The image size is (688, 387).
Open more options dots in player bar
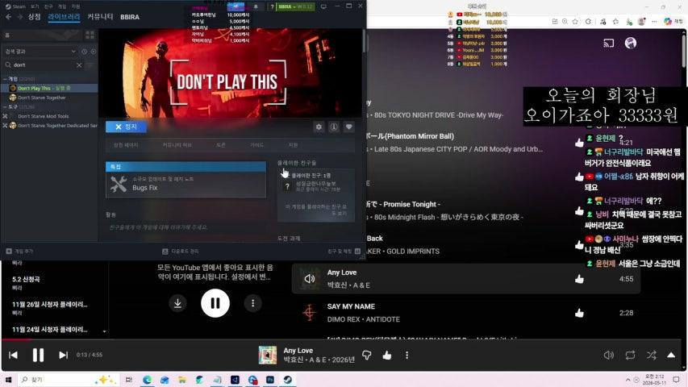[407, 355]
